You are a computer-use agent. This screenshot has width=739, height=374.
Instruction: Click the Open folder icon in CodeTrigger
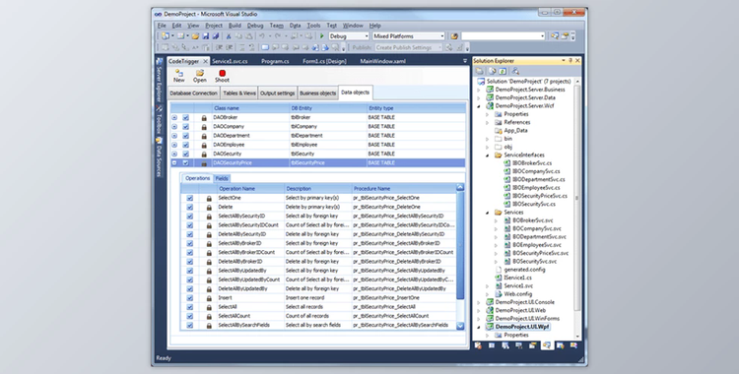point(200,73)
